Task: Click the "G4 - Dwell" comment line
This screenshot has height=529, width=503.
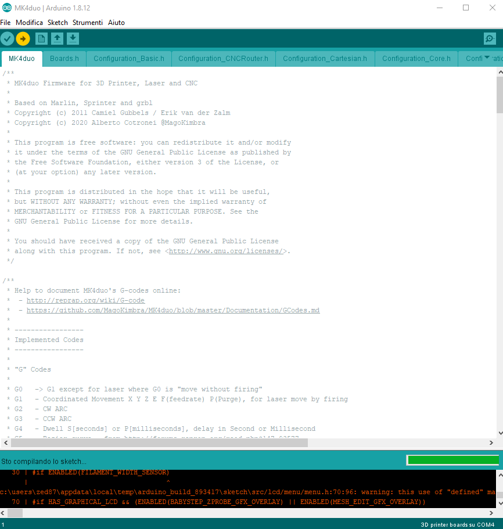Action: 165,429
